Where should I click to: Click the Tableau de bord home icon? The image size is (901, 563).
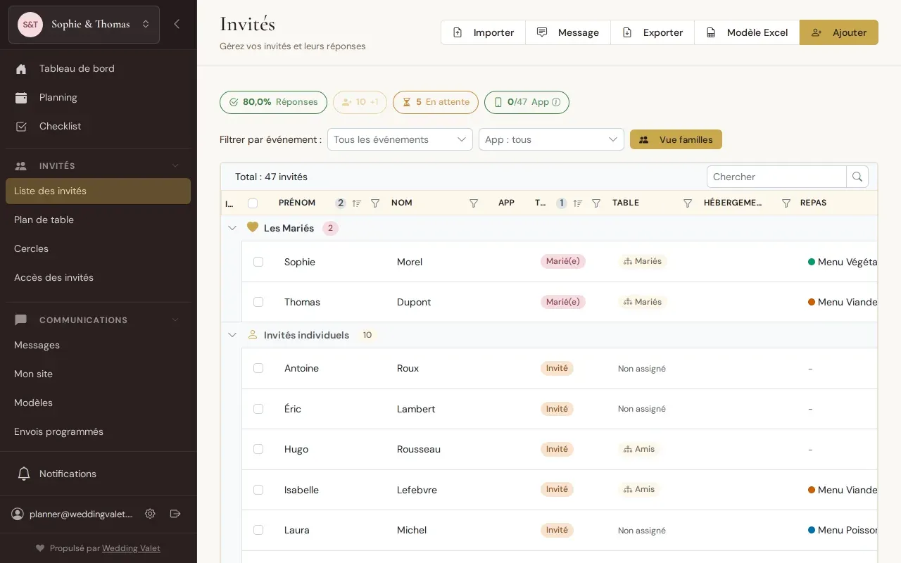21,69
